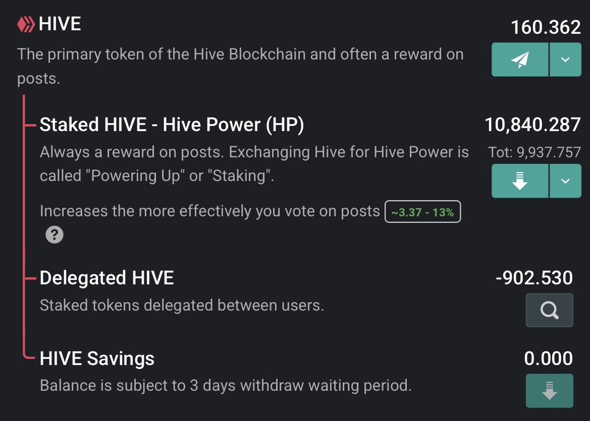
Task: Click the HIVE logo icon
Action: tap(26, 24)
